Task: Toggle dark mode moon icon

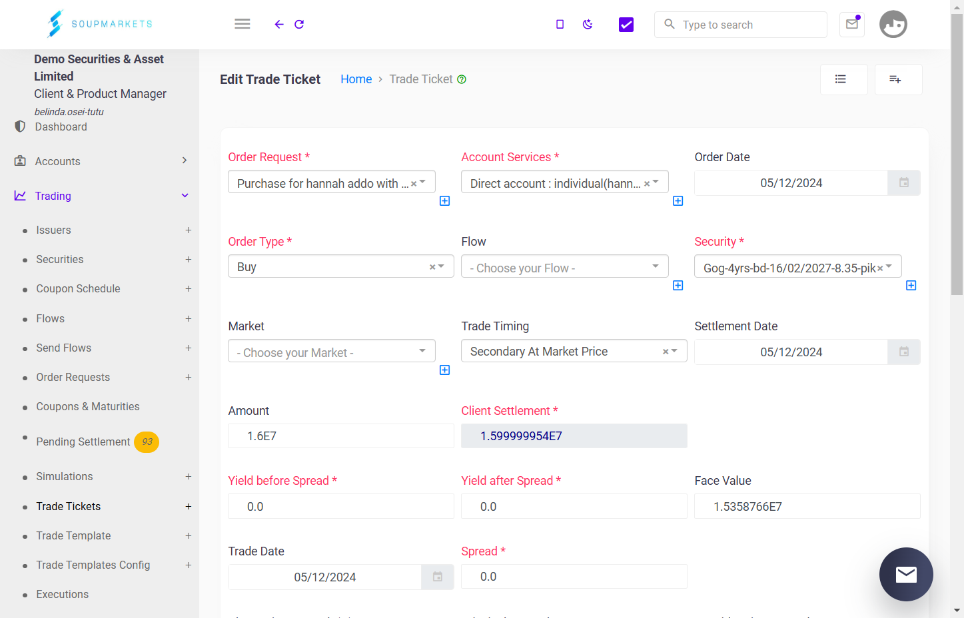Action: [588, 24]
